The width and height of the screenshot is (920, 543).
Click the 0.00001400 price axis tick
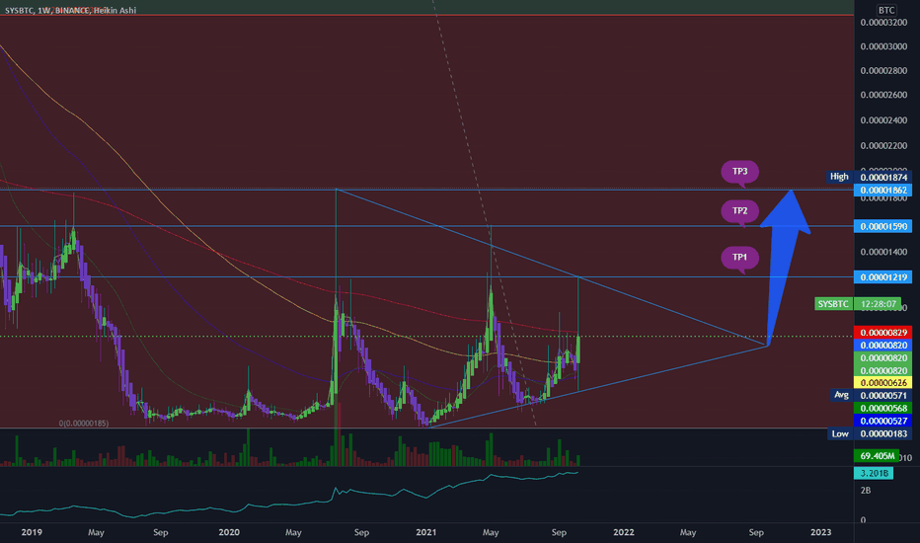coord(883,253)
